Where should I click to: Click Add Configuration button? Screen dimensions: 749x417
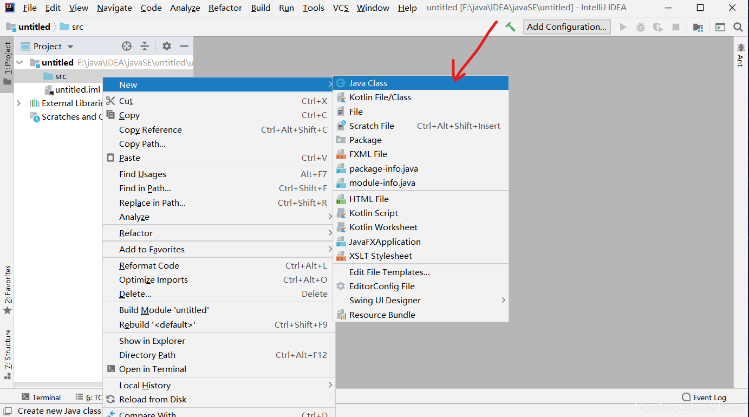[x=567, y=27]
